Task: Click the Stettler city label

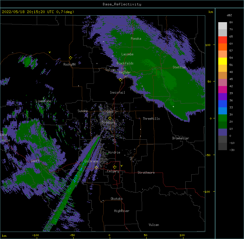Action: pos(179,67)
